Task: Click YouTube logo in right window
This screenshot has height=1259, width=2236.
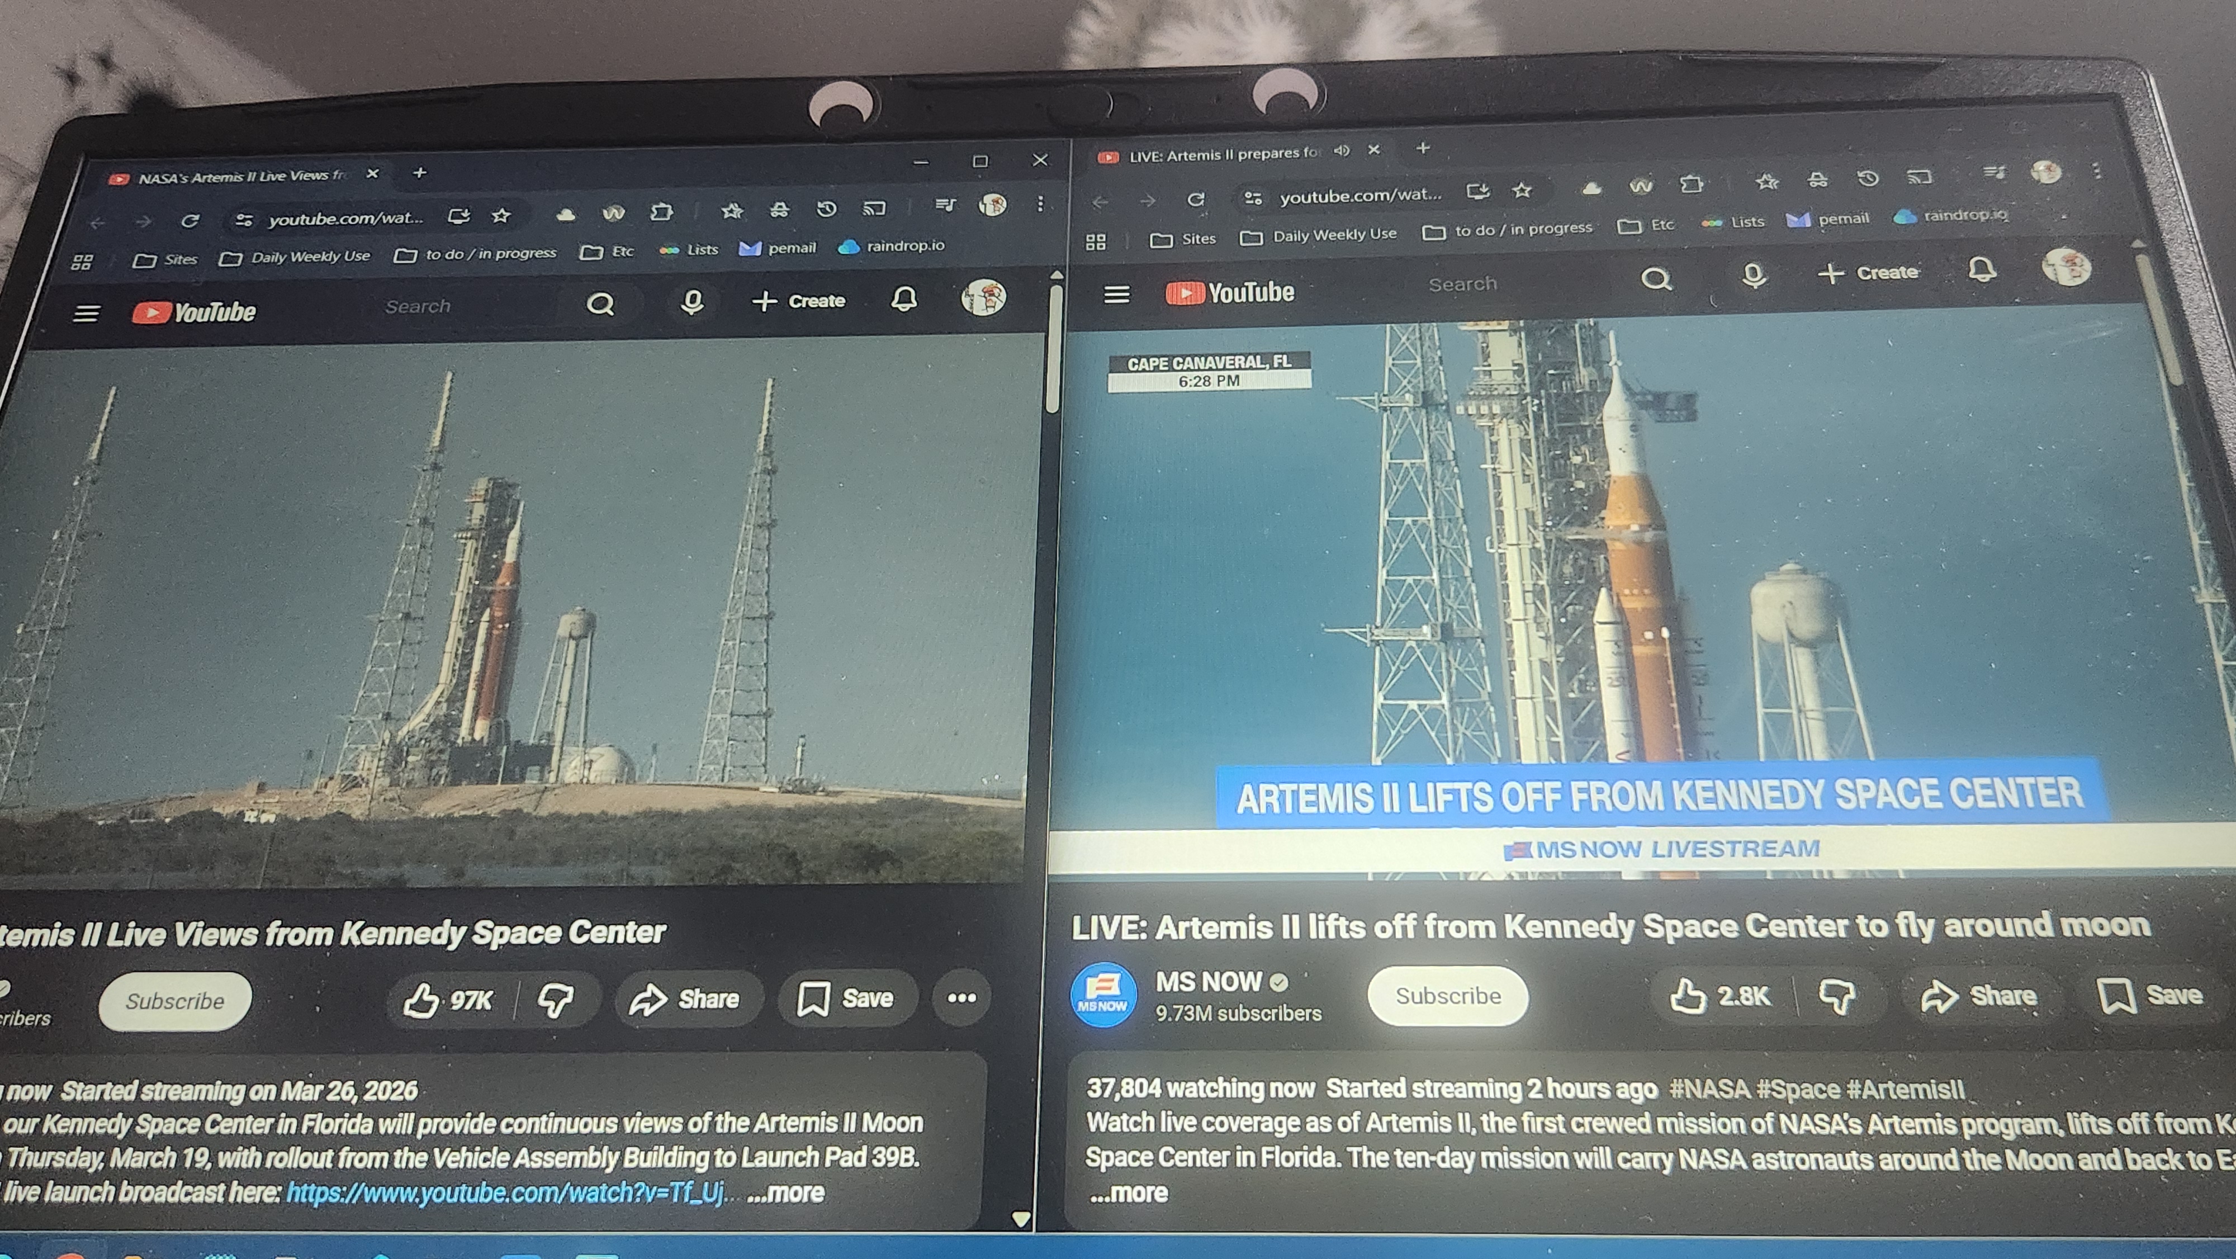Action: tap(1229, 292)
